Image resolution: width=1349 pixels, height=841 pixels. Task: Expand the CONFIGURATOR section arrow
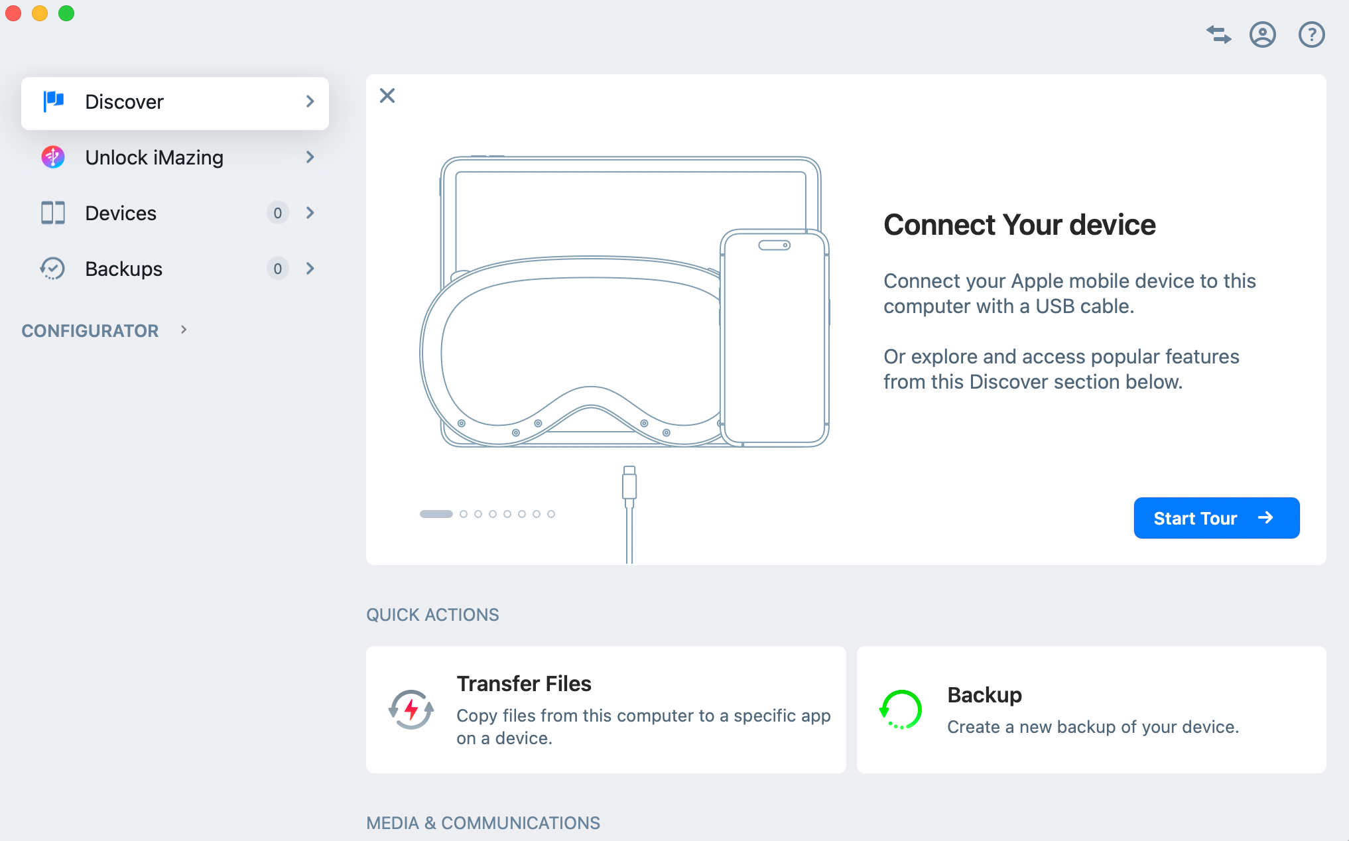click(x=184, y=330)
